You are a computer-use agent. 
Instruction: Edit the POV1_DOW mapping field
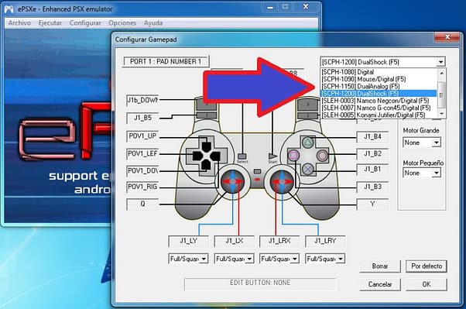(x=142, y=171)
